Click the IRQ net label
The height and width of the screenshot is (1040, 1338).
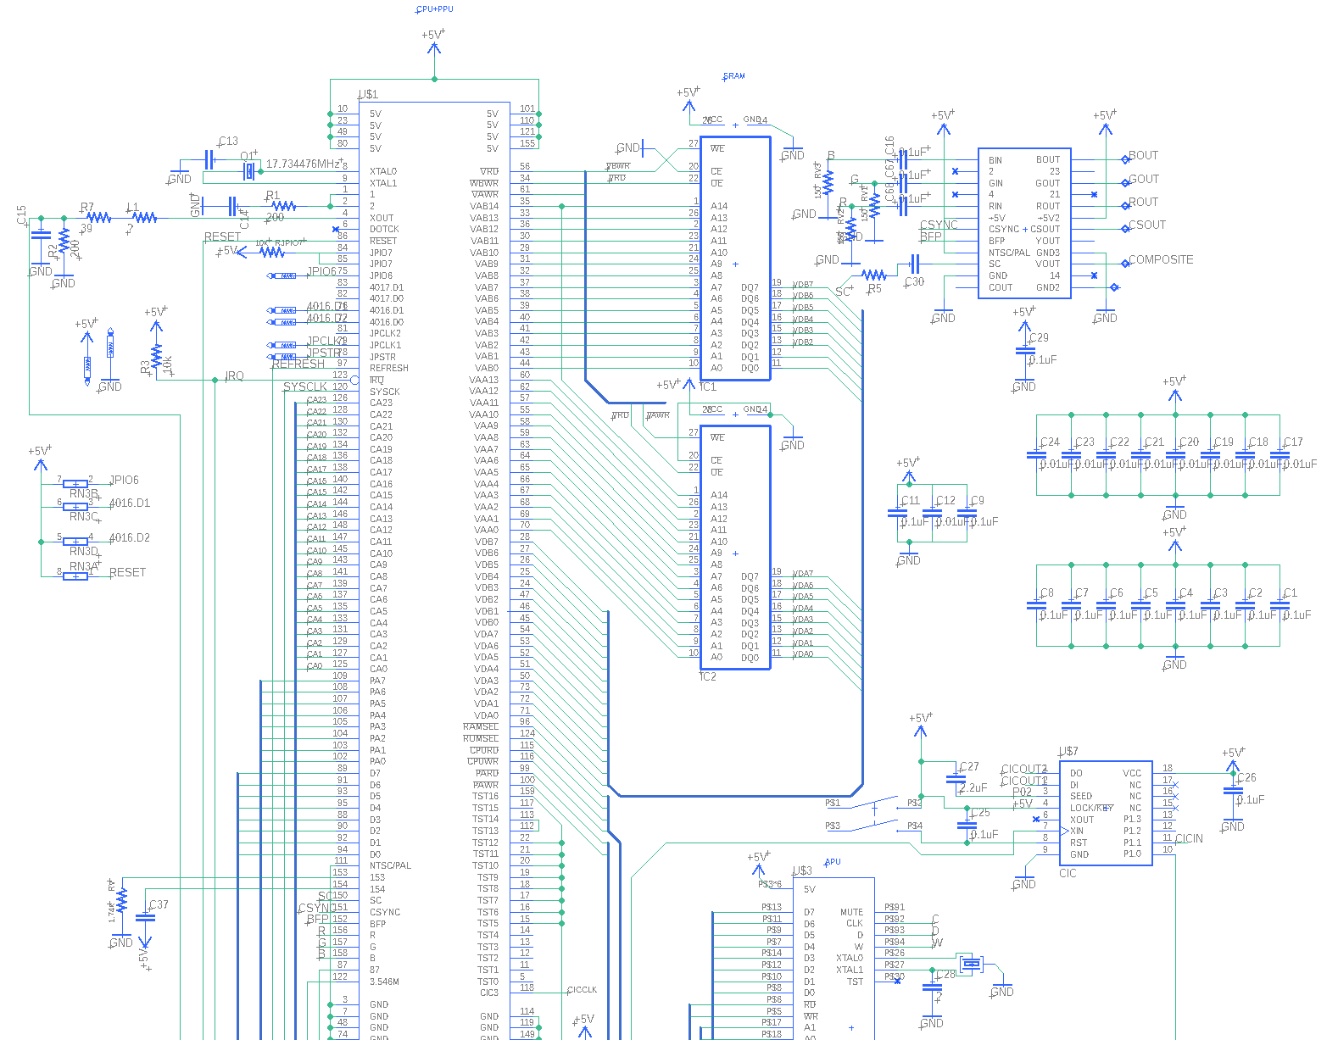click(x=234, y=376)
